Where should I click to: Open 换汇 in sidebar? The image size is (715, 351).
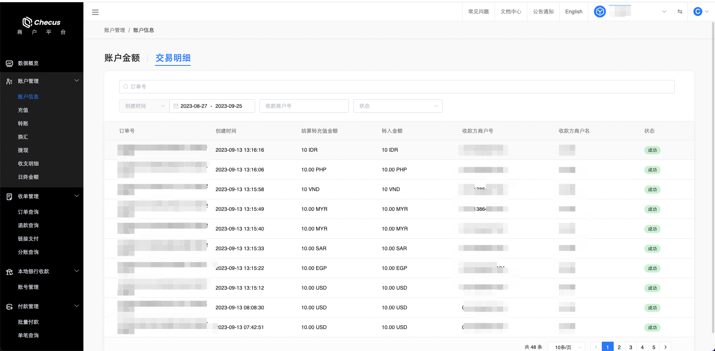(23, 137)
